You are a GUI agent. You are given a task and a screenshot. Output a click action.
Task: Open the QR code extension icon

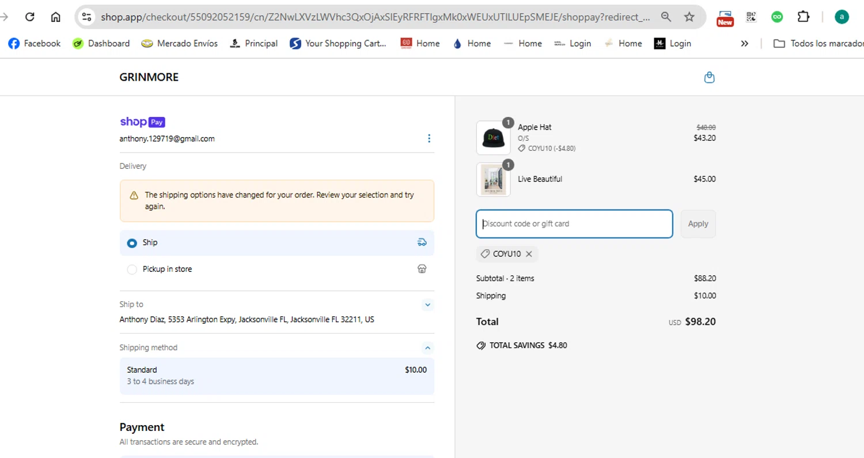coord(751,17)
